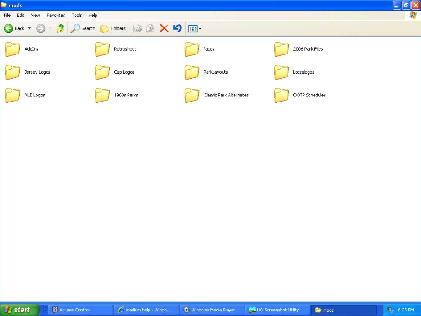Click the mods taskbar button
This screenshot has height=316, width=421.
point(343,310)
